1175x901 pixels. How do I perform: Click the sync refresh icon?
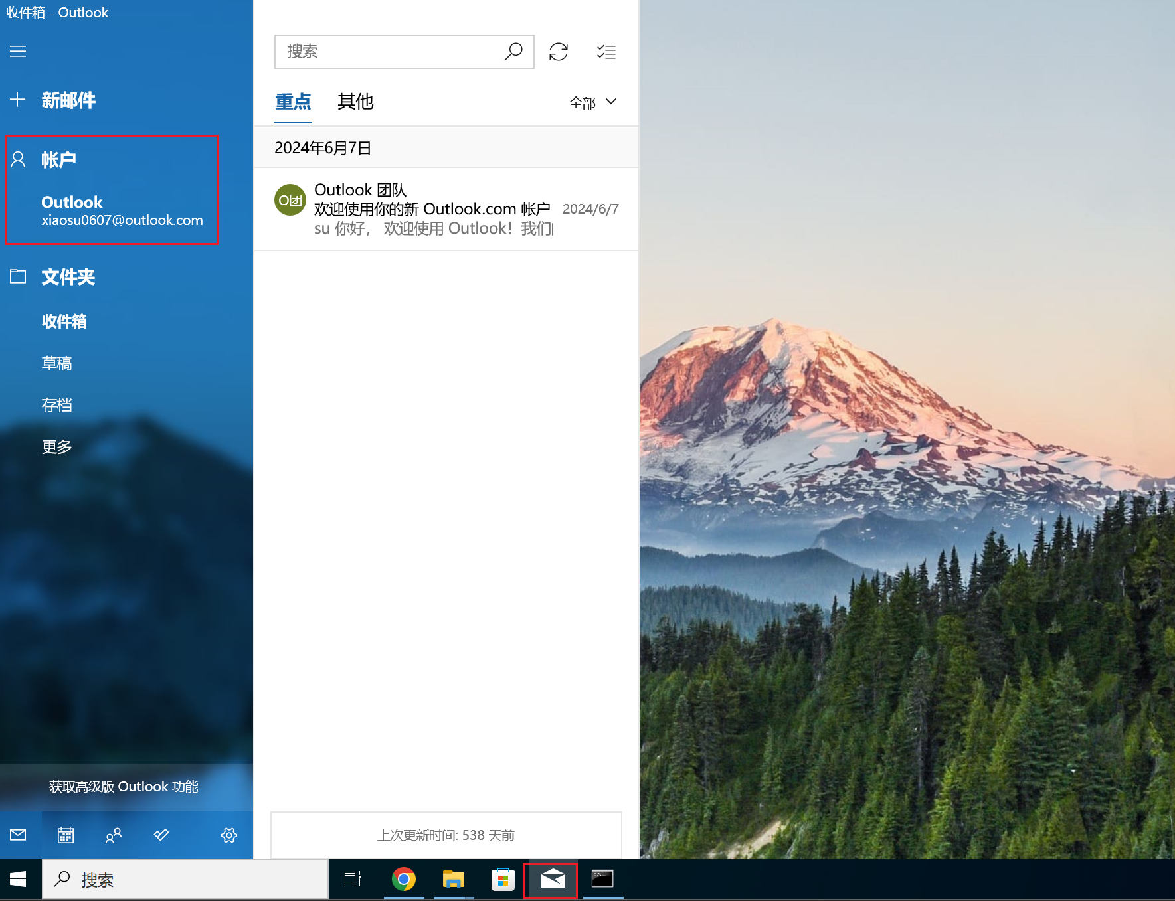558,52
